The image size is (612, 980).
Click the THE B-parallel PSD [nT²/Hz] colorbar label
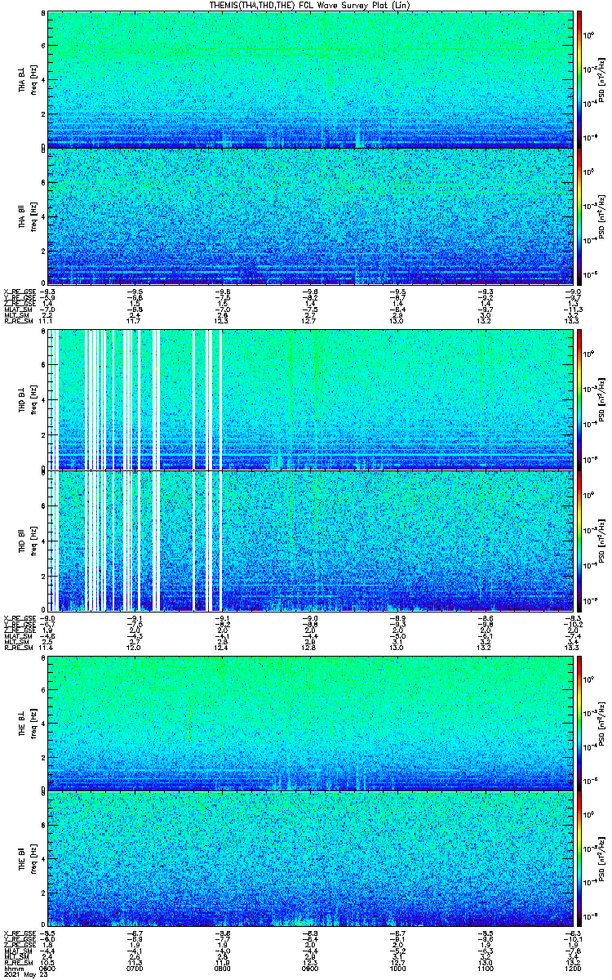[601, 858]
